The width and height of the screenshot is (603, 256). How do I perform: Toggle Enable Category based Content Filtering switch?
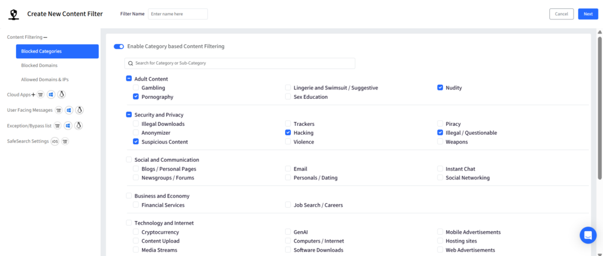pos(119,46)
